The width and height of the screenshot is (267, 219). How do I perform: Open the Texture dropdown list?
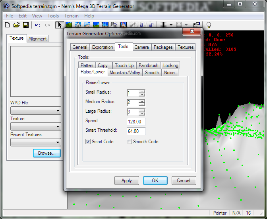tap(36, 126)
